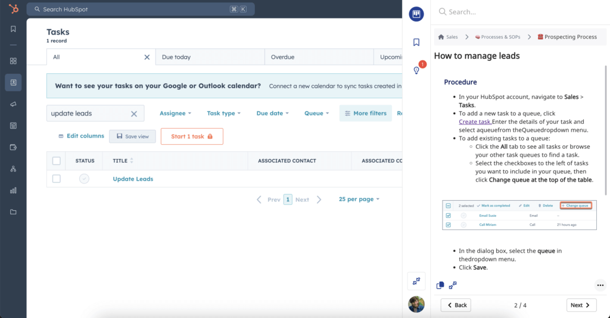610x318 pixels.
Task: Open the three-dot more options menu
Action: (x=600, y=285)
